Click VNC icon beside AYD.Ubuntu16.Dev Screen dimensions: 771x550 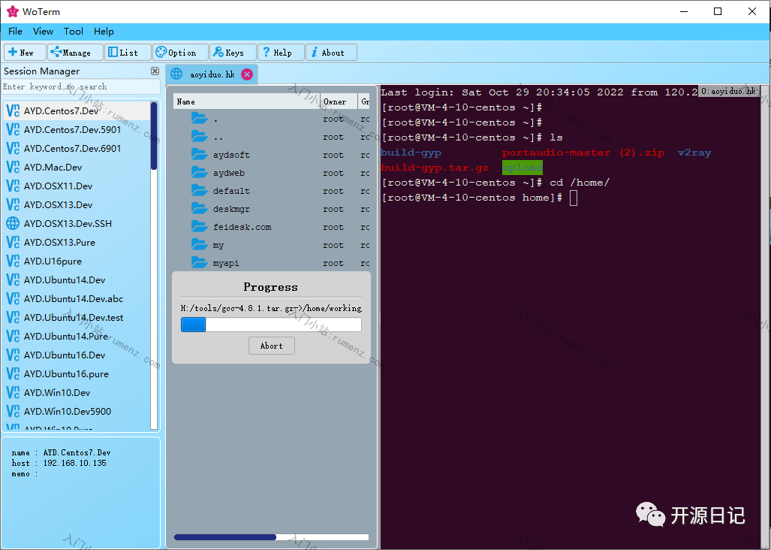tap(13, 355)
